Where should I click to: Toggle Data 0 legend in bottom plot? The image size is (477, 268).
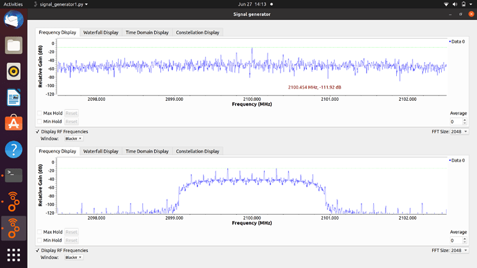coord(457,160)
